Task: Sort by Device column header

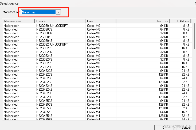Action: (60, 21)
